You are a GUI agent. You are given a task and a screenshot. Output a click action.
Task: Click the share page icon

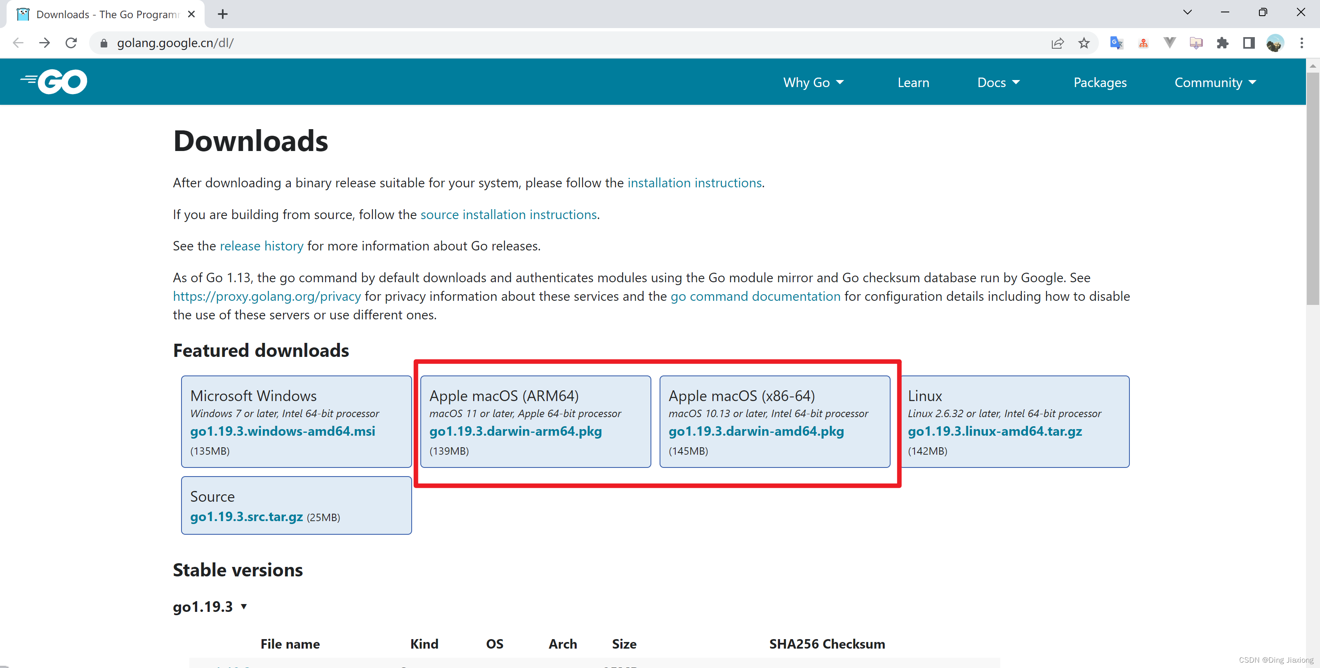tap(1058, 43)
